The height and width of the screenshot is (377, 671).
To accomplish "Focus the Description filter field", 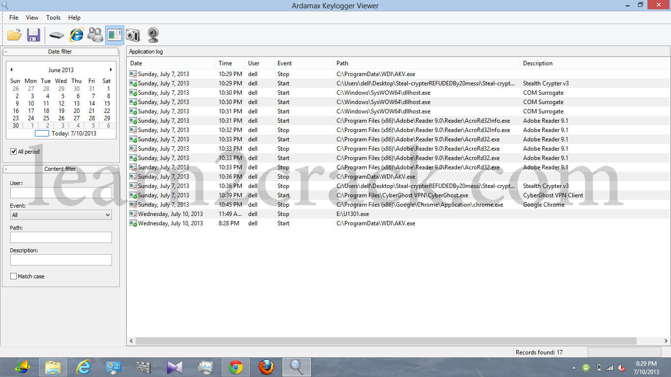I will coord(61,260).
